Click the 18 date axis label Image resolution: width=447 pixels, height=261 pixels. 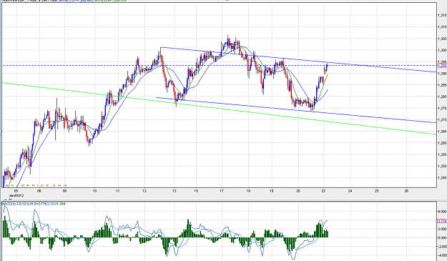(248, 191)
